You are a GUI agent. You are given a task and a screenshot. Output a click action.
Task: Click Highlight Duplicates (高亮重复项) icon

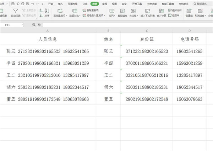pyautogui.click(x=60, y=11)
